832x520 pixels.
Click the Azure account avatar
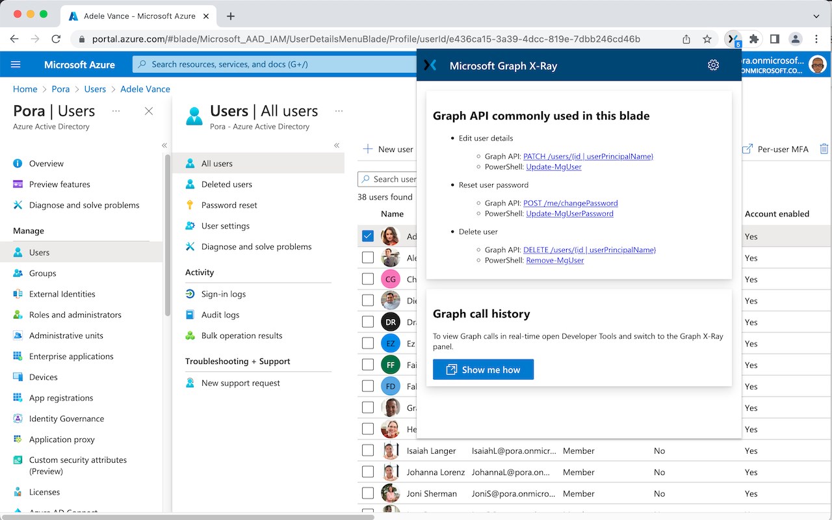818,64
